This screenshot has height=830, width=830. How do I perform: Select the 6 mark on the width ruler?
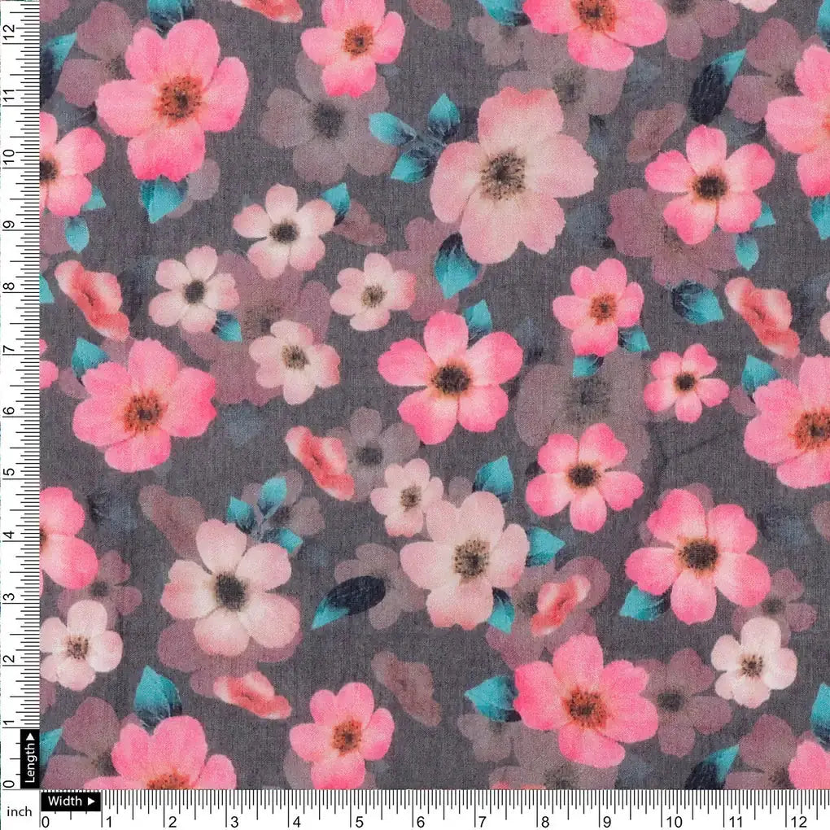(419, 820)
